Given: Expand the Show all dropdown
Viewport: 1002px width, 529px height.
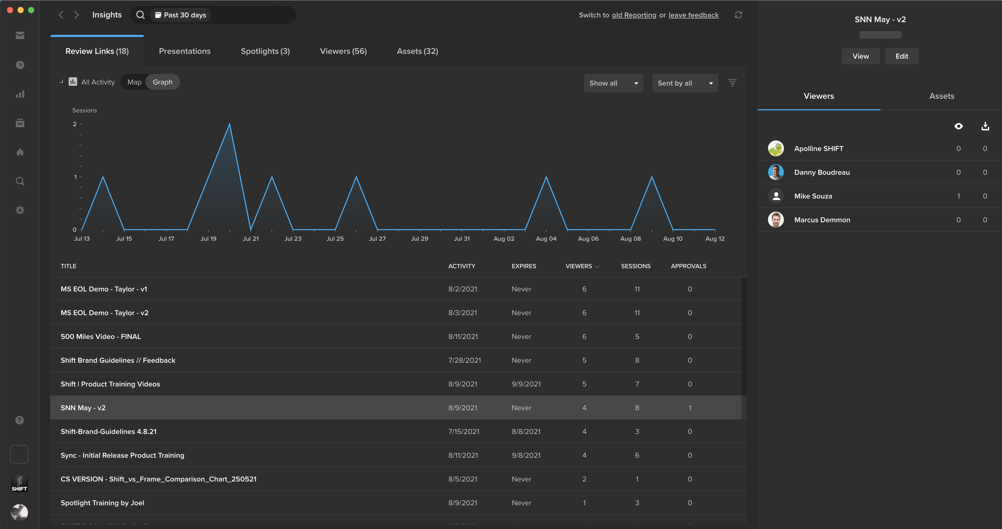Looking at the screenshot, I should [x=613, y=83].
